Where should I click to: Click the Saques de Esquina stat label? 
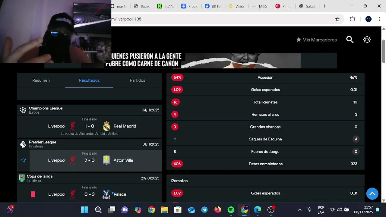point(265,139)
